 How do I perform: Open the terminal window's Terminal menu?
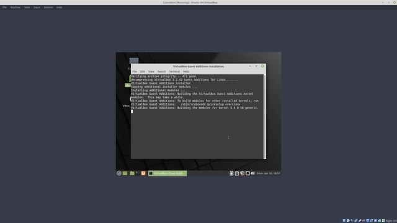pyautogui.click(x=174, y=72)
